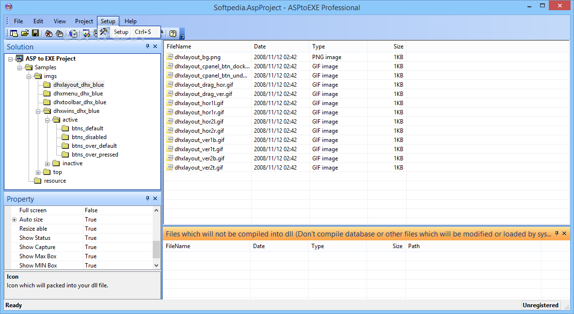This screenshot has width=574, height=314.
Task: Collapse the dhxwins_dhx_blue folder node
Action: (x=38, y=111)
